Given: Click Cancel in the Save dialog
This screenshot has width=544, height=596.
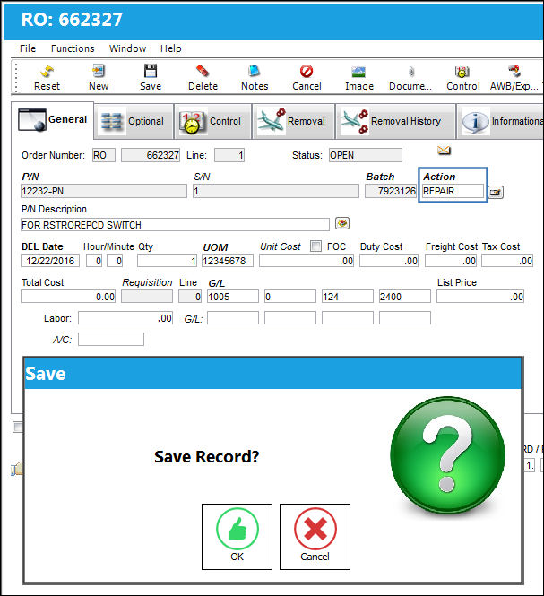Looking at the screenshot, I should coord(315,537).
